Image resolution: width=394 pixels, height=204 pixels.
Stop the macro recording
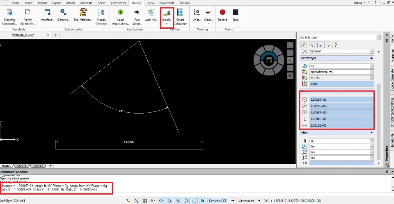tap(236, 15)
